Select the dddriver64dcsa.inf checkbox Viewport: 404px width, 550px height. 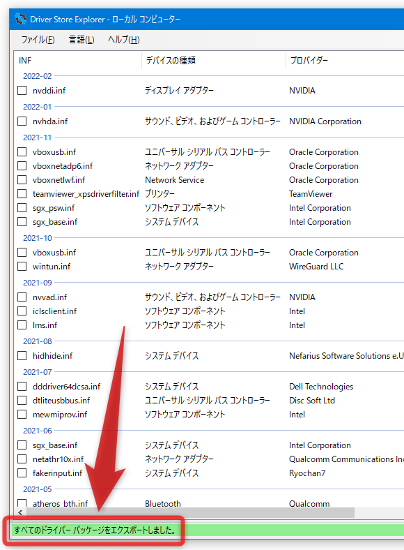click(x=22, y=387)
